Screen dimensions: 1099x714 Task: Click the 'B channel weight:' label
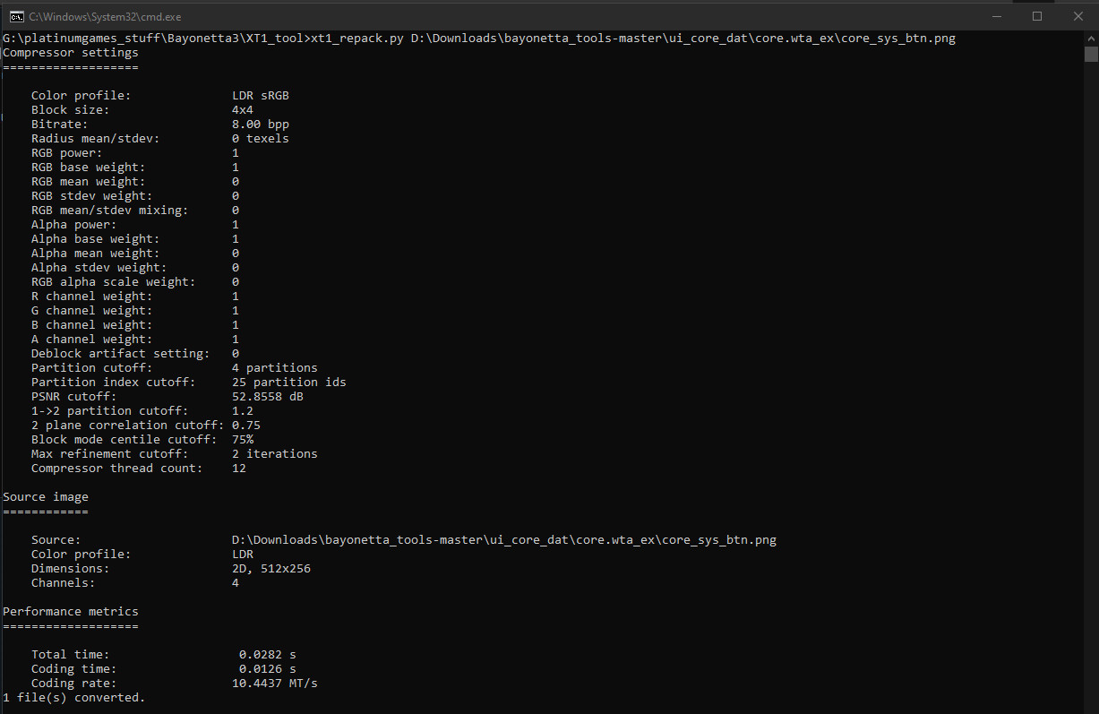pos(92,325)
